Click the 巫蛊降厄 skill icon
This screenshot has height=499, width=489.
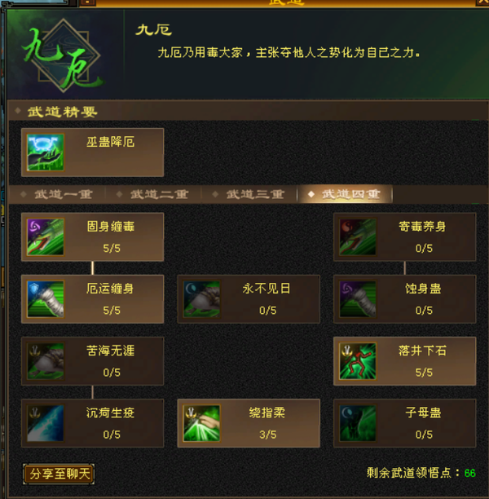tap(45, 152)
